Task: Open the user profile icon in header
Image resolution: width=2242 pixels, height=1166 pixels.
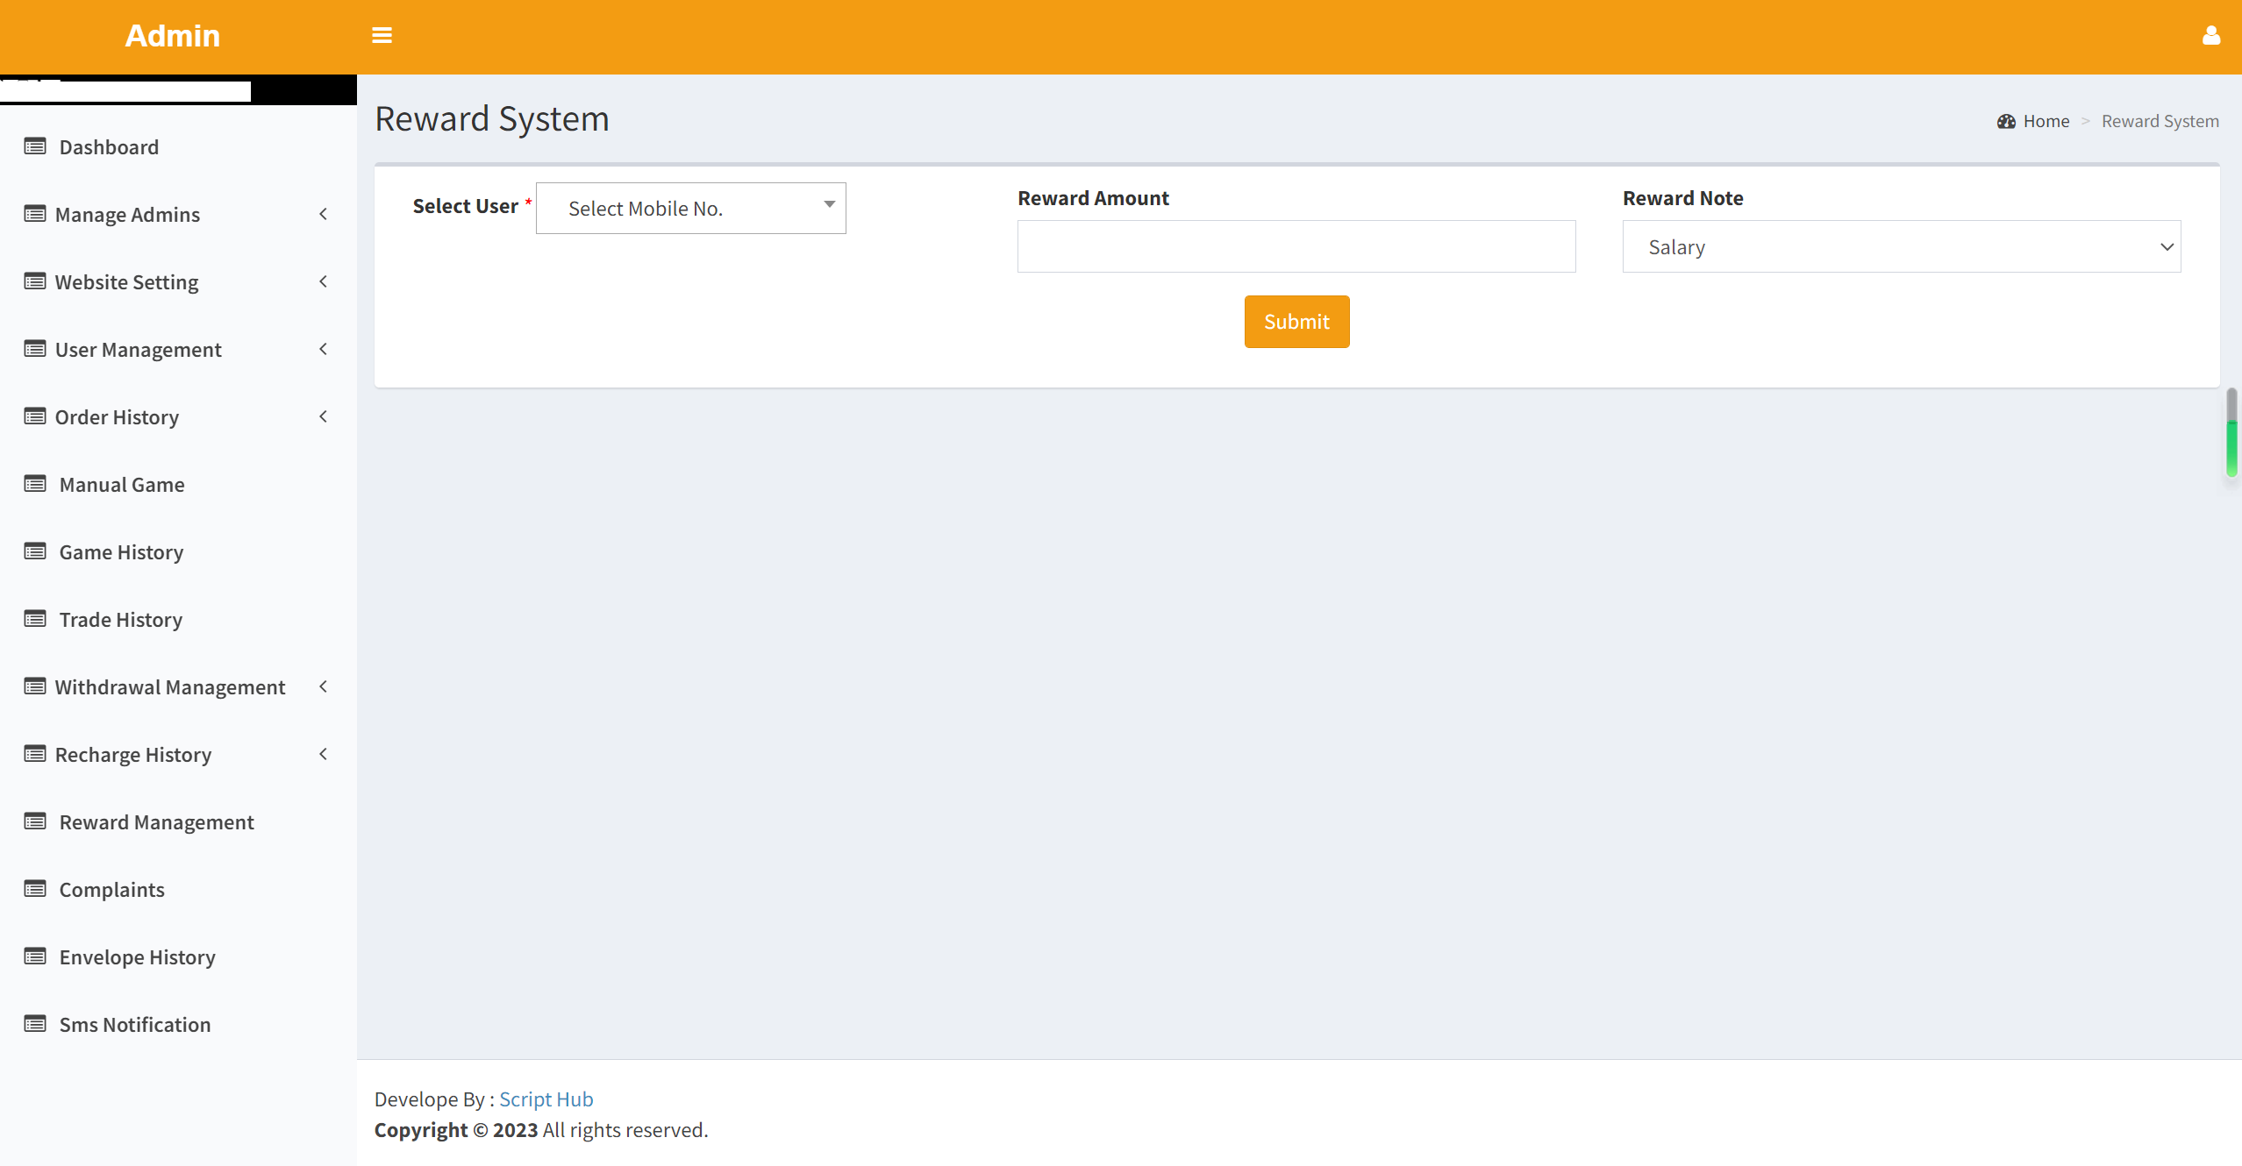Action: coord(2210,36)
